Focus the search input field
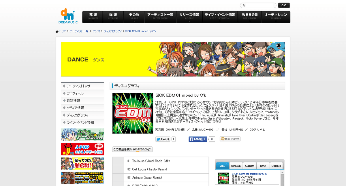346x186 pixels. 258,5
